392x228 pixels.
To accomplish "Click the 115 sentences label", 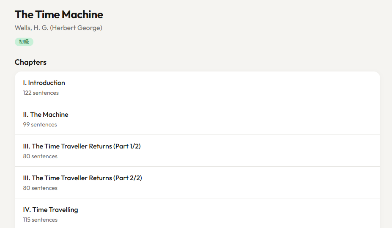I will pyautogui.click(x=40, y=220).
